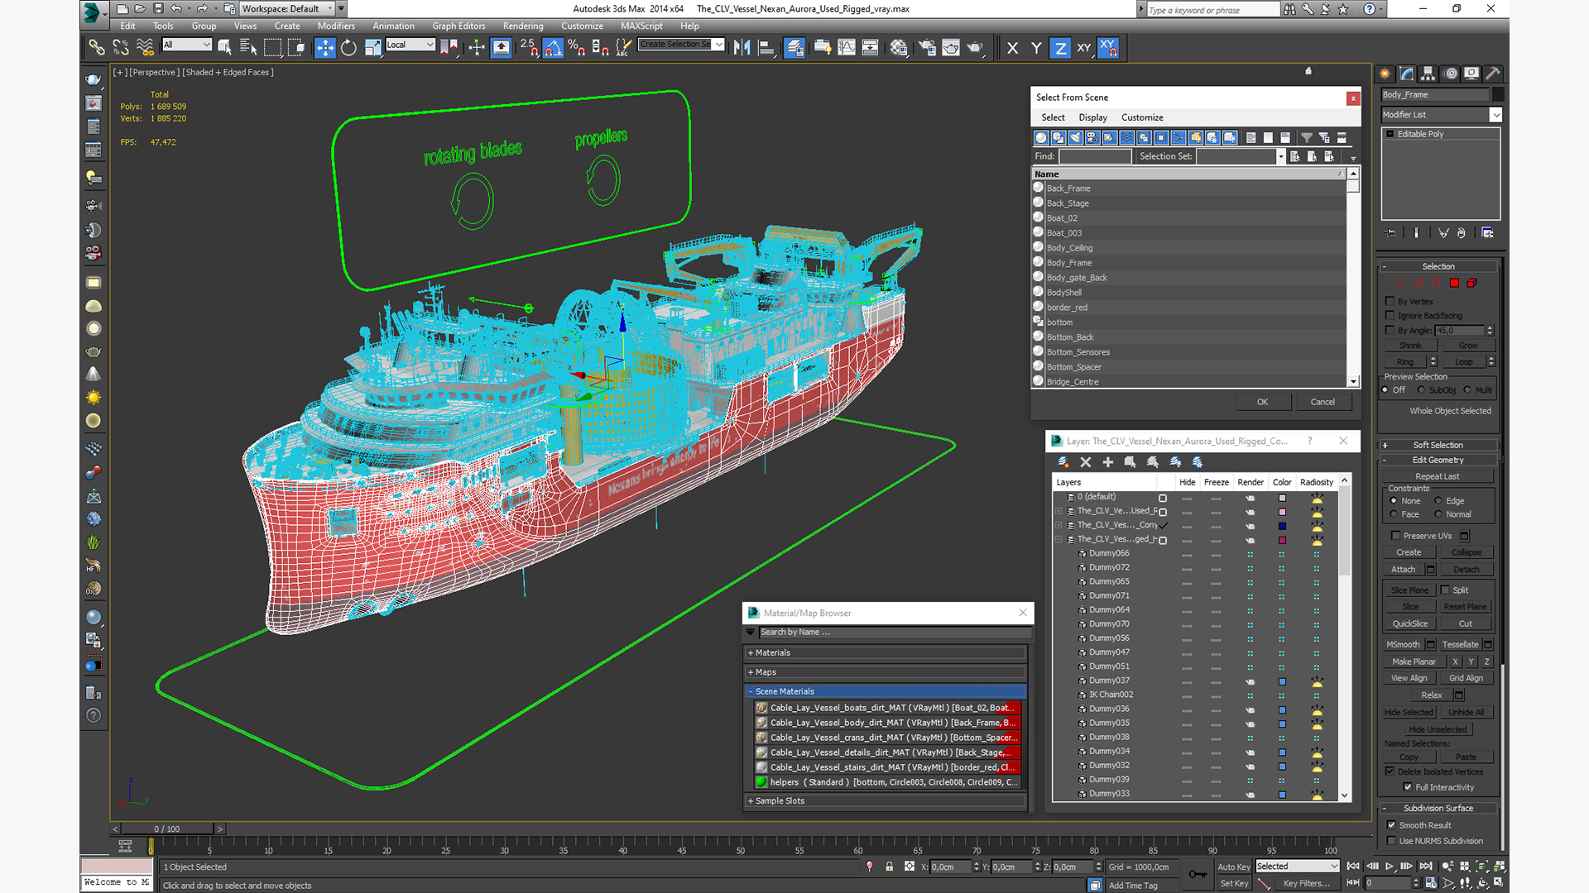Open the Curve Editor icon in toolbar
1589x893 pixels.
pyautogui.click(x=847, y=48)
